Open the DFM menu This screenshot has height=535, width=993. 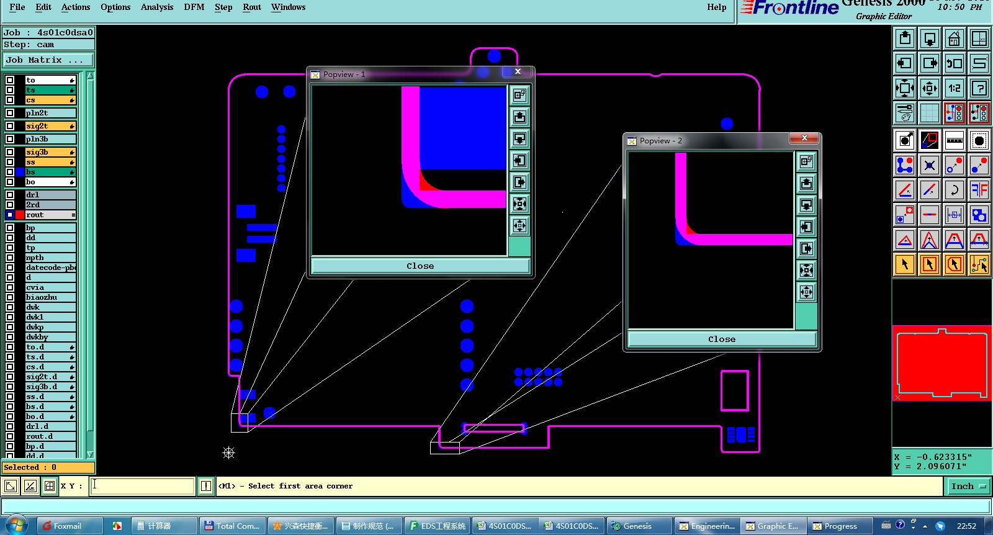[x=194, y=7]
